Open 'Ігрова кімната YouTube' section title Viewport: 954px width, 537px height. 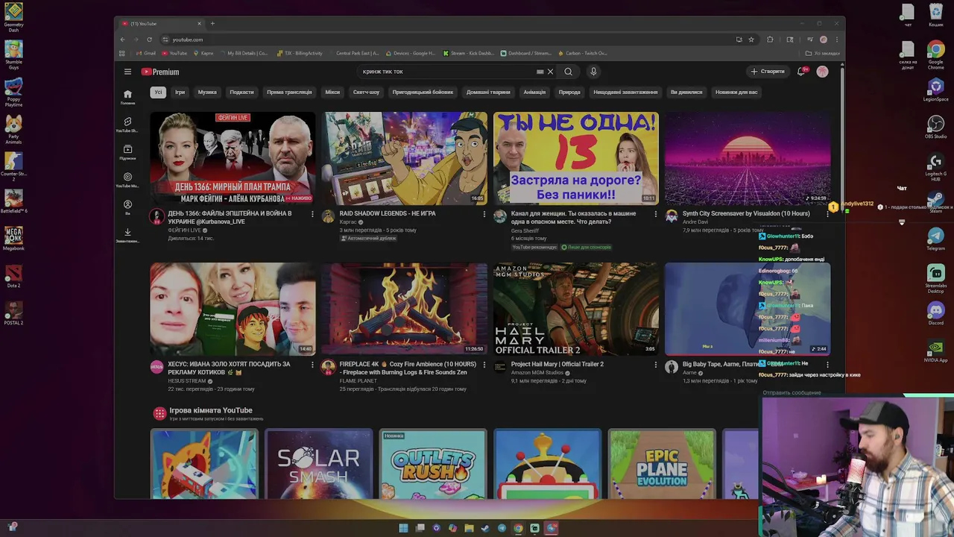click(x=210, y=410)
